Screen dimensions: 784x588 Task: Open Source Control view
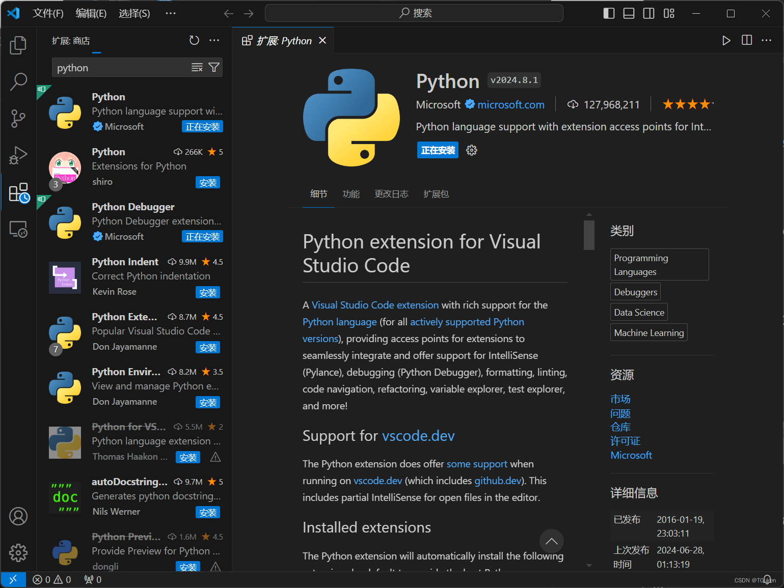click(x=18, y=118)
